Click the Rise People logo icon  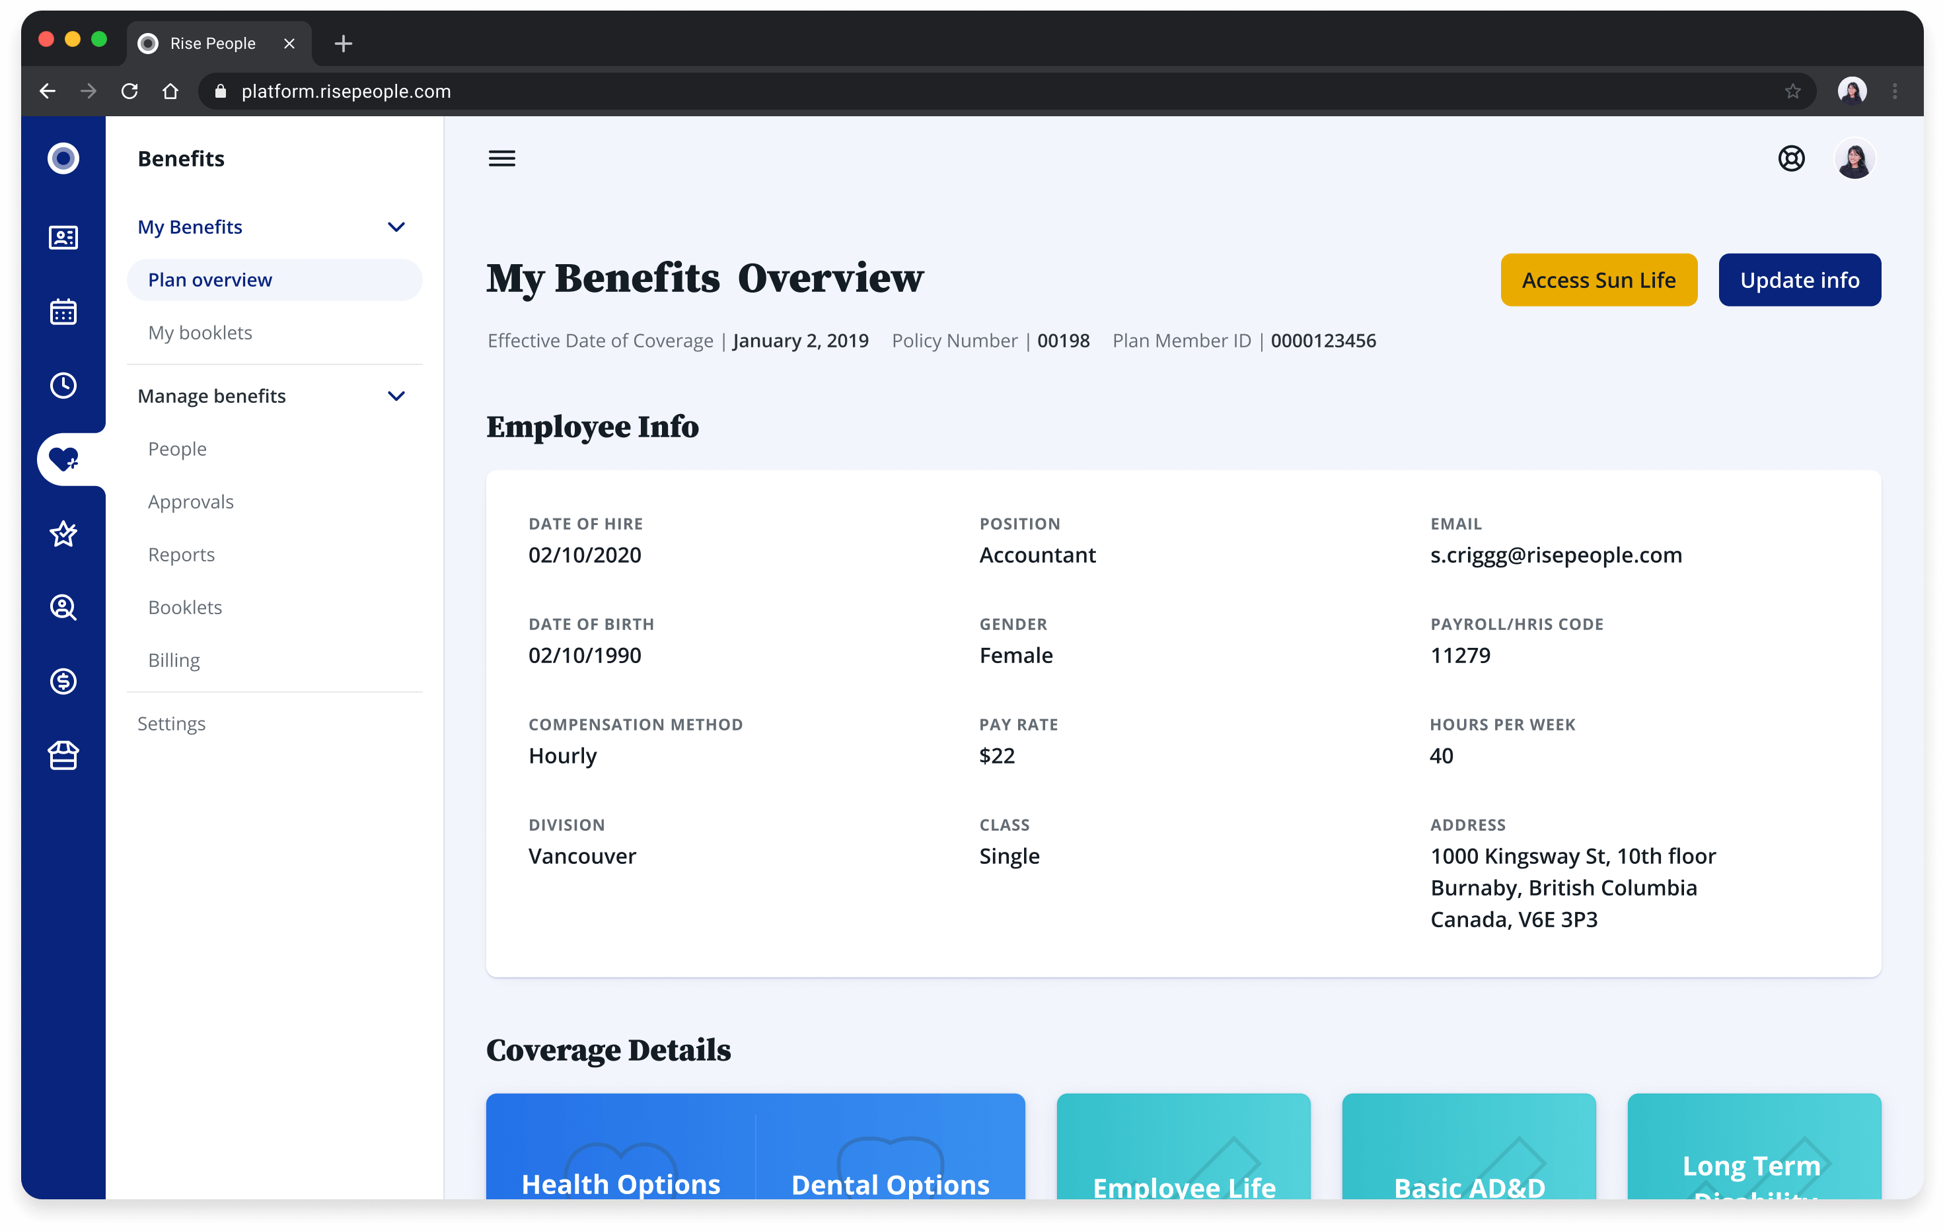63,158
